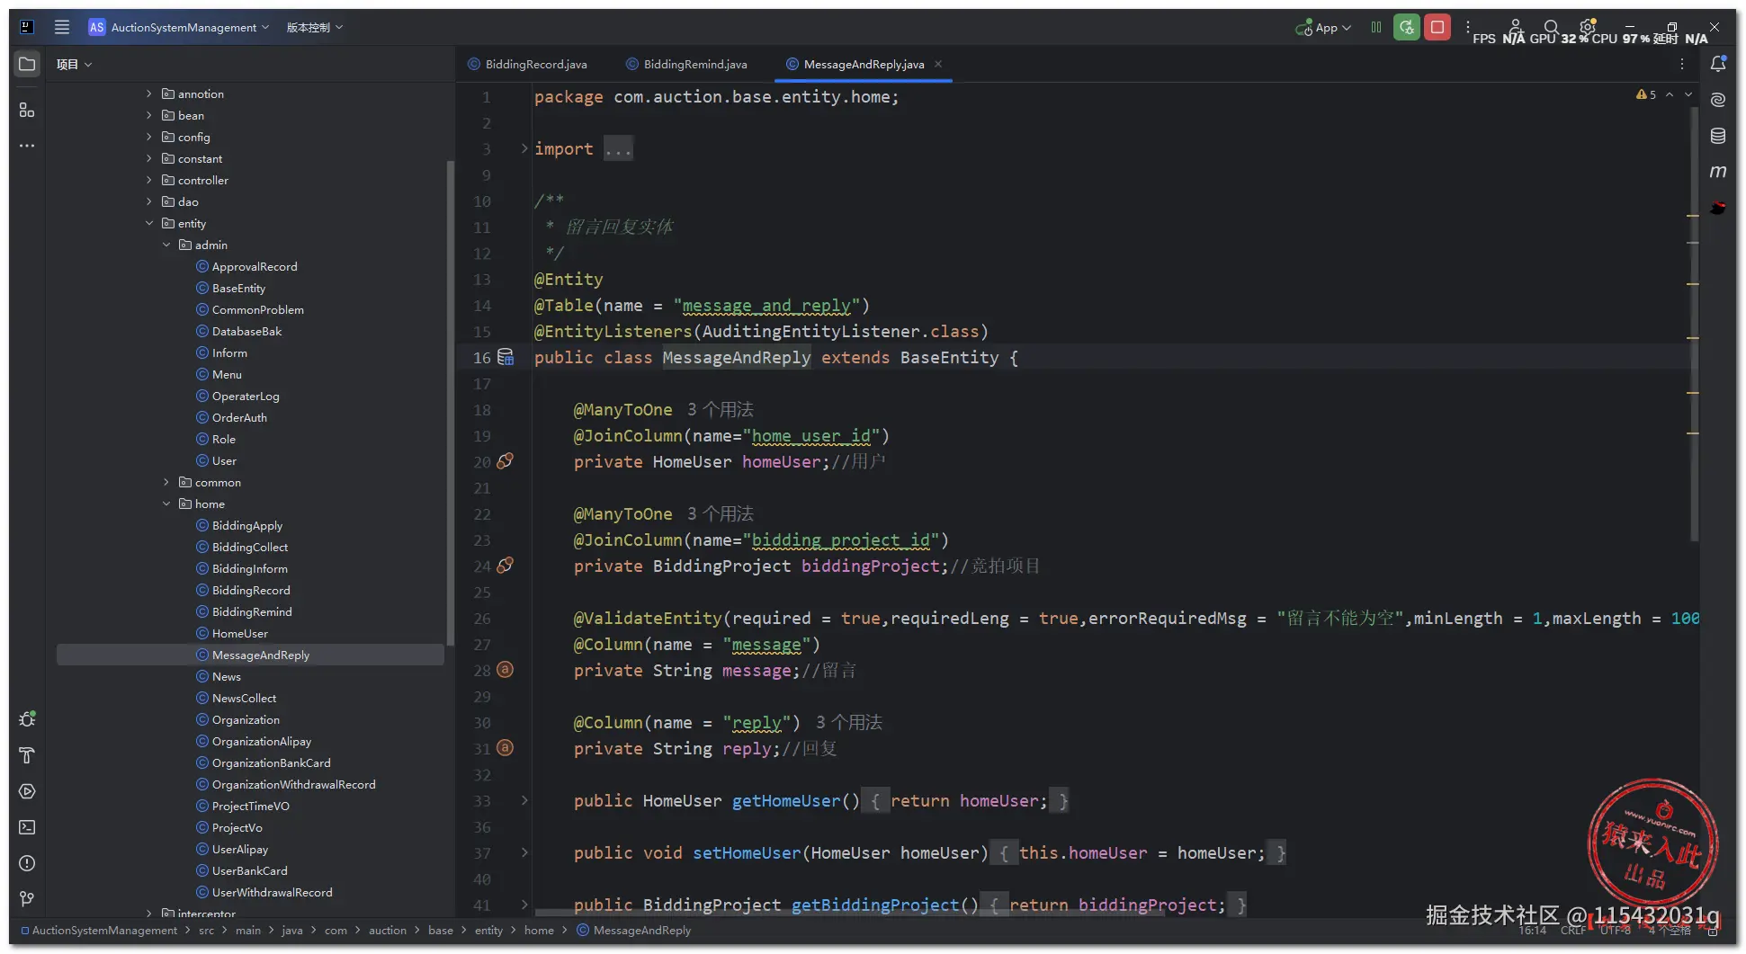This screenshot has height=954, width=1746.
Task: Expand the common folder
Action: point(166,482)
